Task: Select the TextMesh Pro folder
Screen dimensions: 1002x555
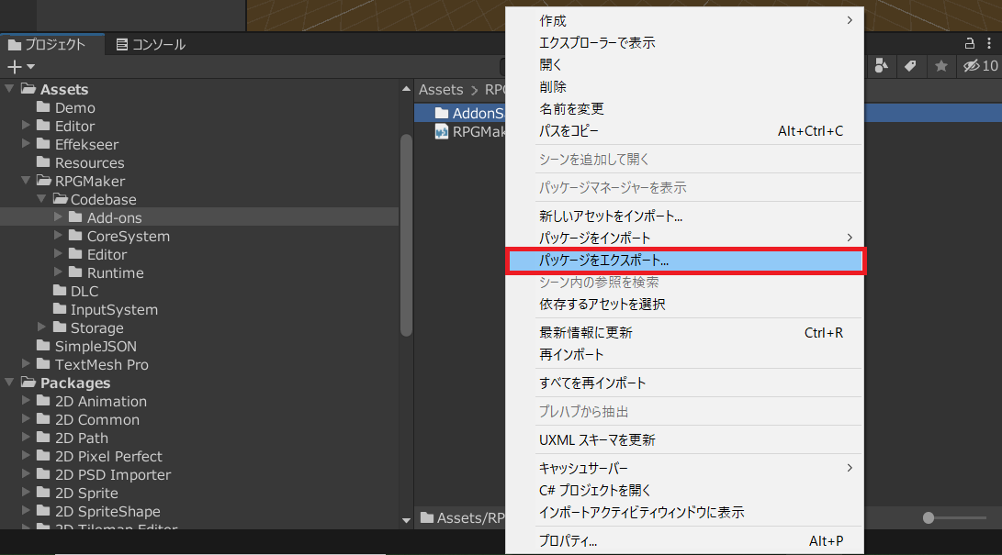Action: click(101, 364)
